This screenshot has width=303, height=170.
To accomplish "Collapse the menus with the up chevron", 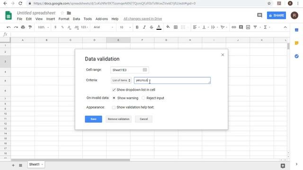I will tap(285, 27).
